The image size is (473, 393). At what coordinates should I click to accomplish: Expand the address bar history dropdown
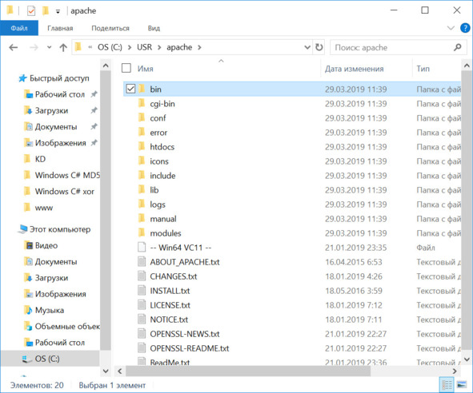[307, 47]
